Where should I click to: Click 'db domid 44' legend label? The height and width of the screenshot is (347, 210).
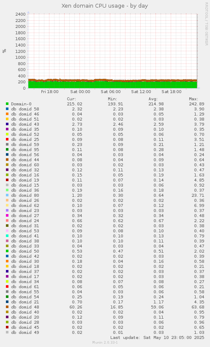click(25, 160)
